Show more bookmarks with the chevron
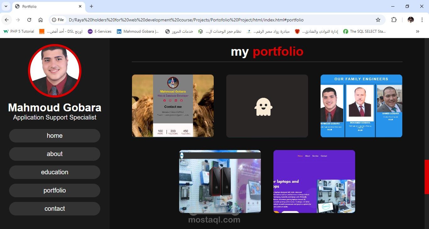 (x=418, y=31)
